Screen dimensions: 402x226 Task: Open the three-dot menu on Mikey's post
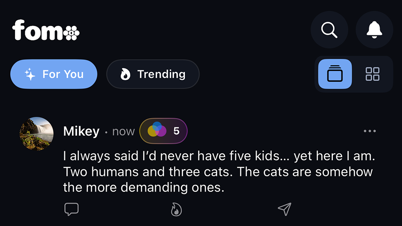pyautogui.click(x=370, y=131)
